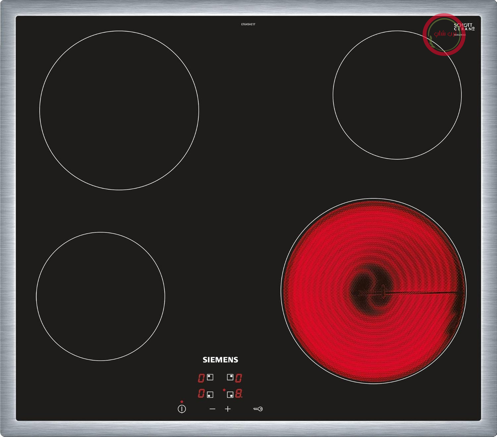Tap the front right display showing 8
Viewport: 497px width, 437px height.
(x=239, y=393)
